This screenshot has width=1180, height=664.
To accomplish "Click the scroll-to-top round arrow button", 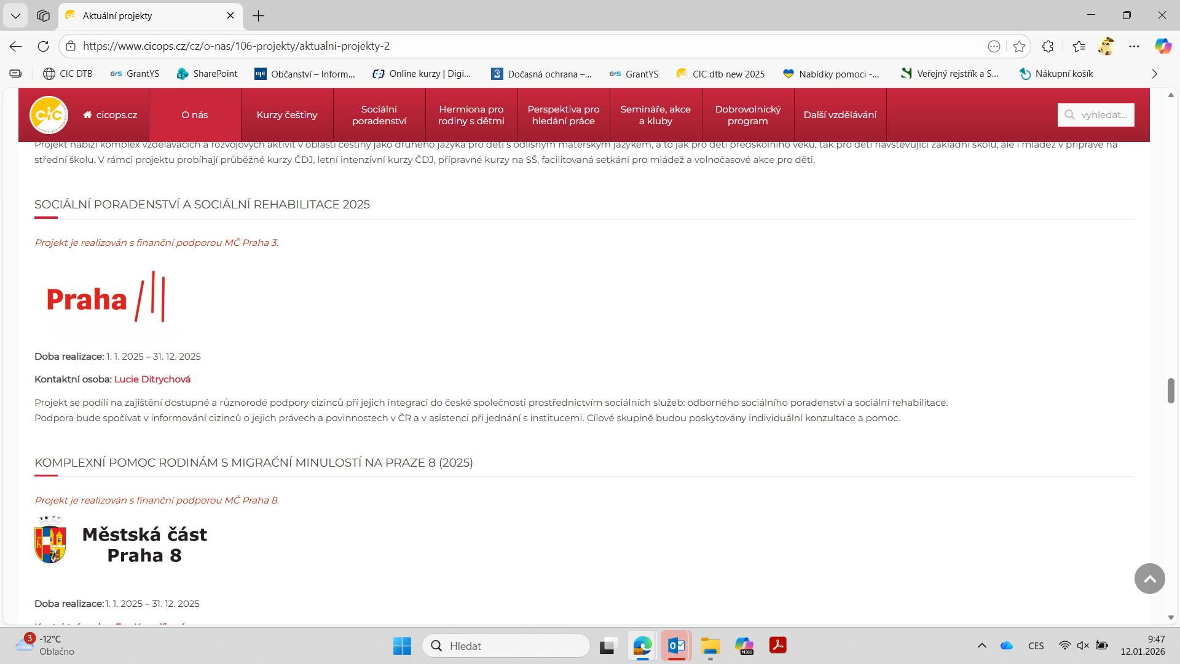I will click(x=1149, y=579).
